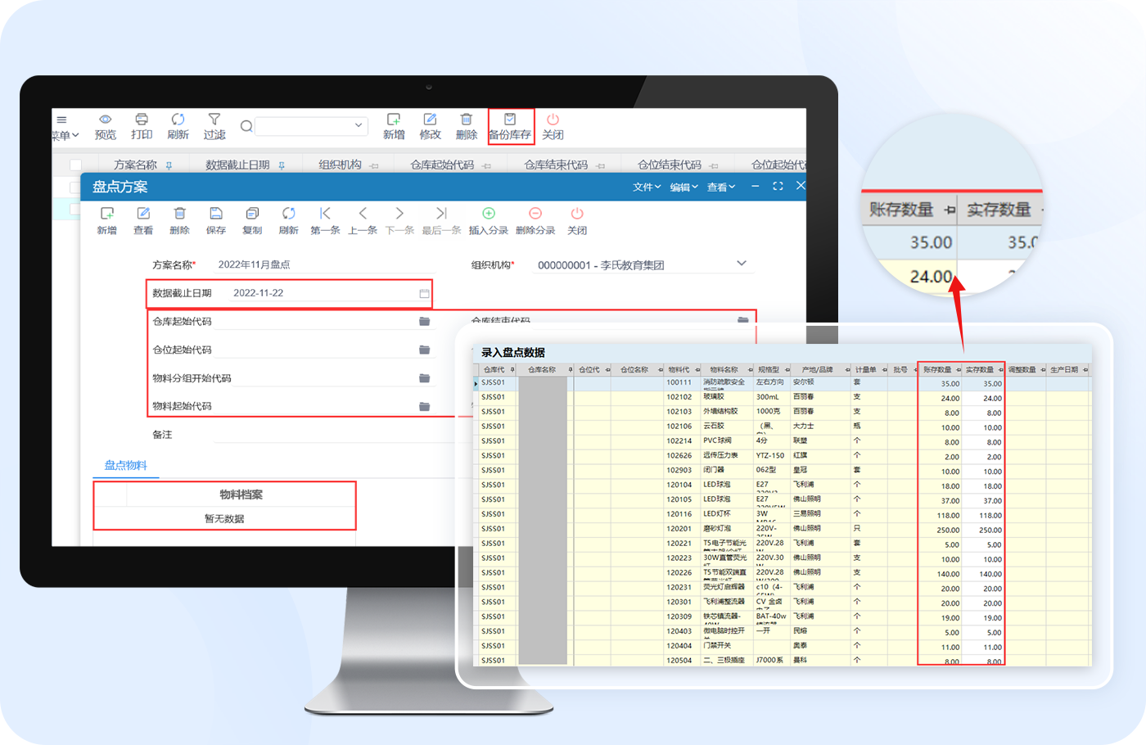Click the 调整数量 column header

click(x=1022, y=370)
